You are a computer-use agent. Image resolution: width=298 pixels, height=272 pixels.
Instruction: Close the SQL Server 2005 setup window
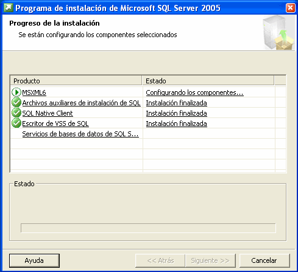tap(290, 8)
